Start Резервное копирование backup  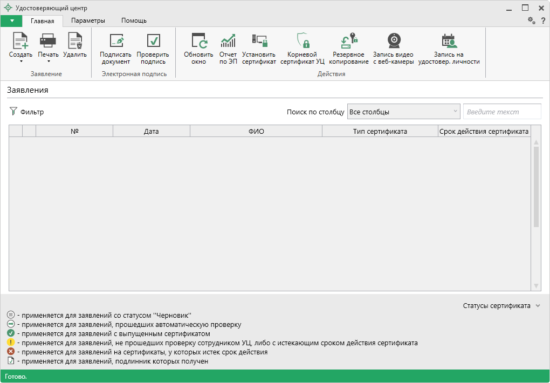coord(350,42)
